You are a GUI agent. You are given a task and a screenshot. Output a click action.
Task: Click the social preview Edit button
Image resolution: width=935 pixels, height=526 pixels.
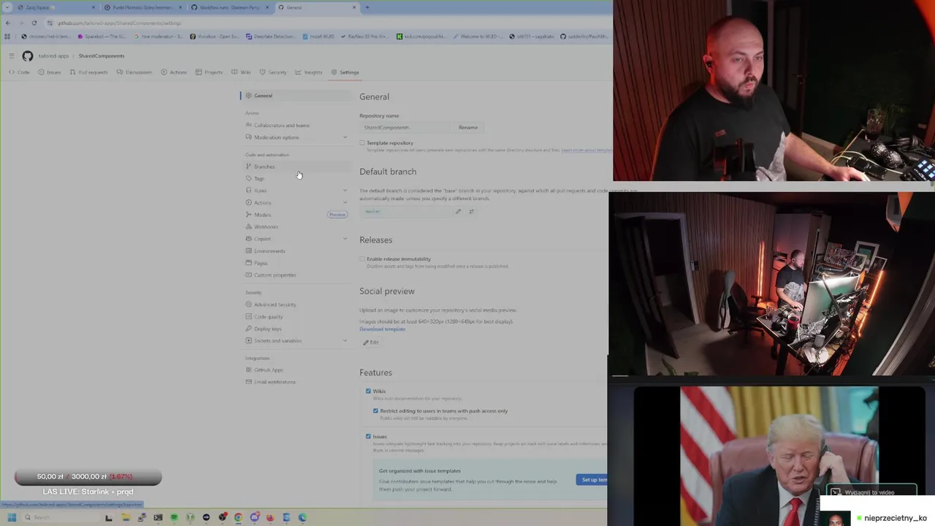(371, 342)
